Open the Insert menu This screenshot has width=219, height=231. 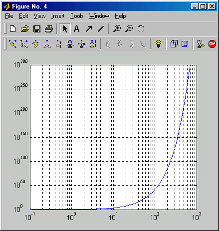coord(58,16)
